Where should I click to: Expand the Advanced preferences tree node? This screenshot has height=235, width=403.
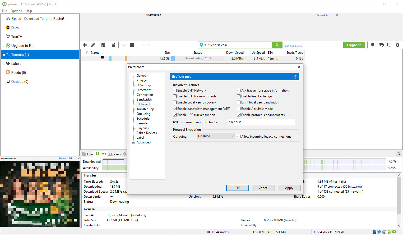pos(134,143)
